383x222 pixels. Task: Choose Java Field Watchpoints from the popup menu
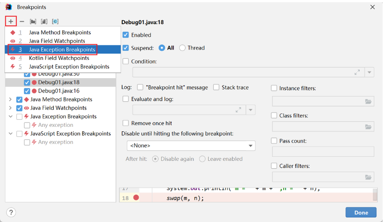click(x=63, y=41)
